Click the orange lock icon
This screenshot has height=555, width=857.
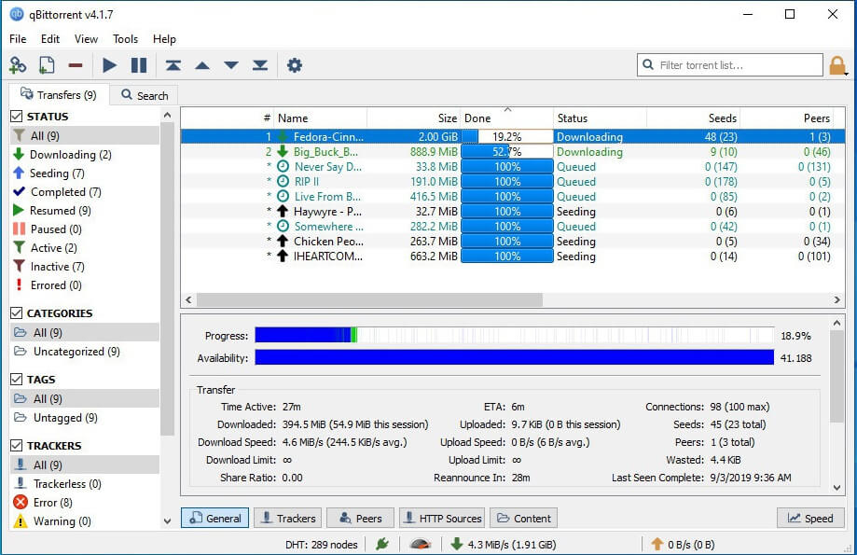coord(837,65)
